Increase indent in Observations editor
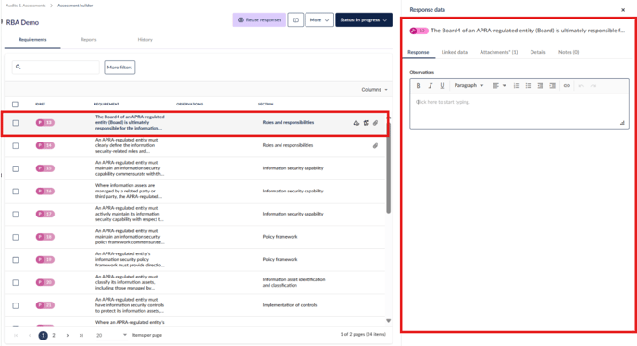Image resolution: width=637 pixels, height=346 pixels. 552,86
